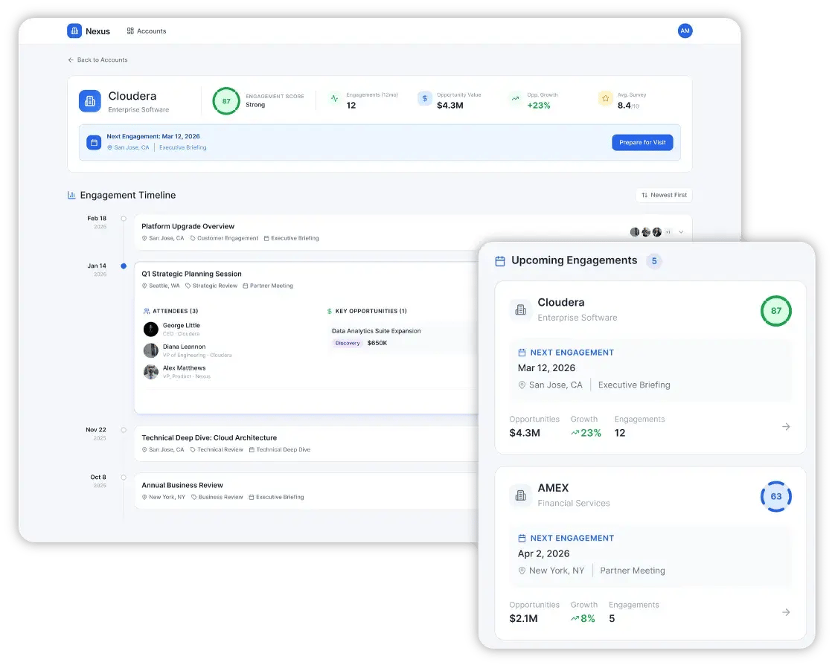
Task: Click the AMEX building icon
Action: tap(520, 495)
